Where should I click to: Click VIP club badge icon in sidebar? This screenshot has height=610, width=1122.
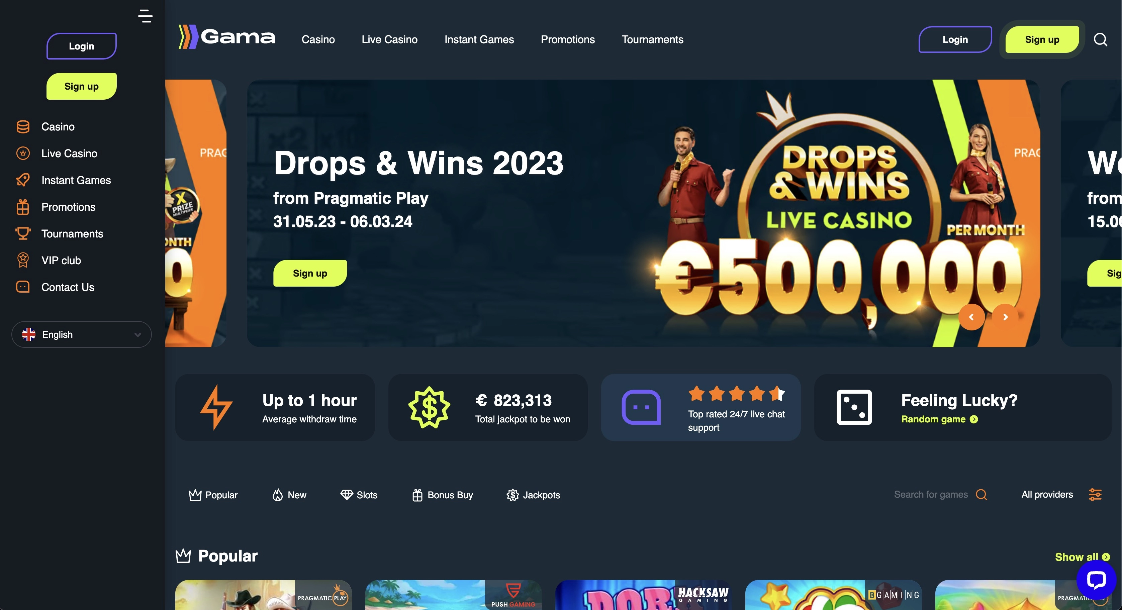tap(23, 261)
